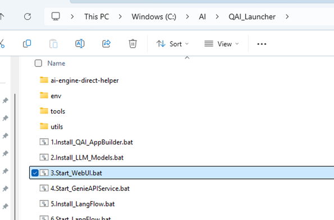
Task: Open the Sort dropdown
Action: tap(172, 44)
